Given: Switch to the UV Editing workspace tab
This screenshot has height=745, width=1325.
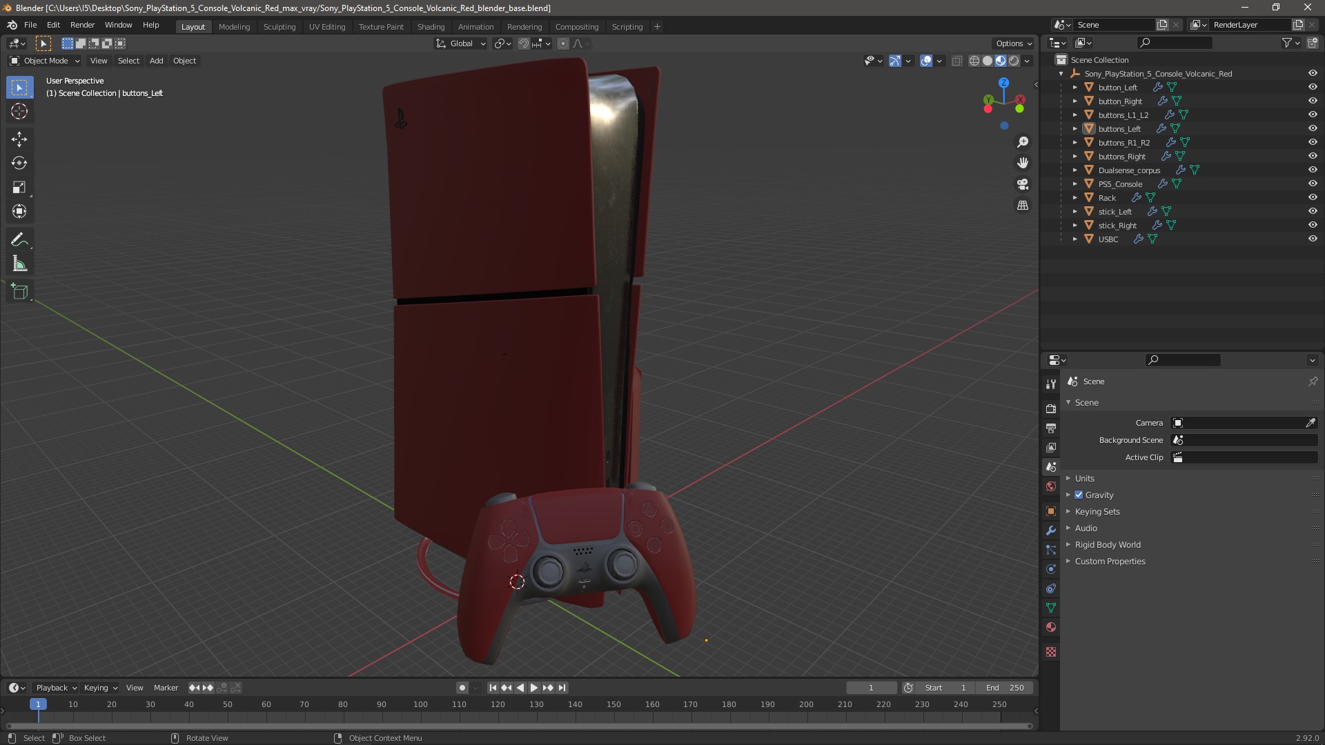Looking at the screenshot, I should [x=327, y=27].
